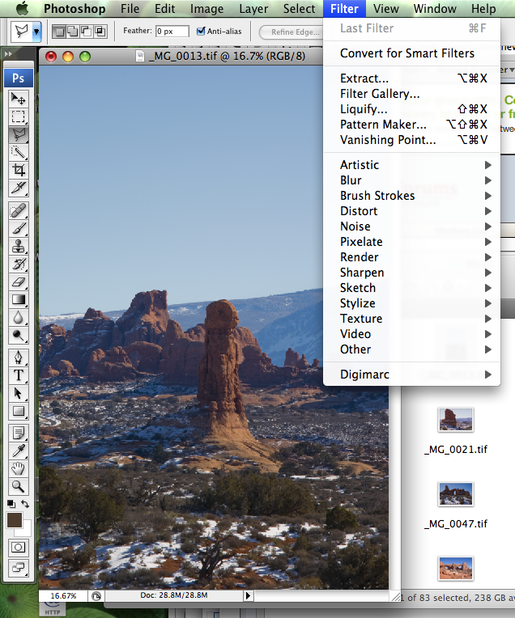This screenshot has width=515, height=618.
Task: Select the Rectangular Marquee tool
Action: click(x=18, y=116)
